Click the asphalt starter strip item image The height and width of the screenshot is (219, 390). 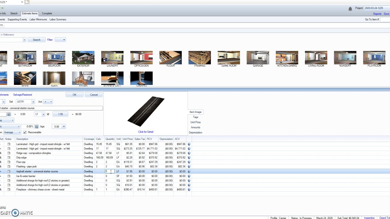click(x=146, y=111)
